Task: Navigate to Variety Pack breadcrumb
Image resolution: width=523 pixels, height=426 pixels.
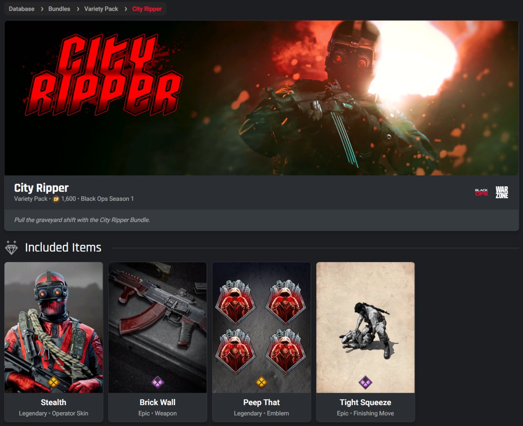Action: [101, 9]
